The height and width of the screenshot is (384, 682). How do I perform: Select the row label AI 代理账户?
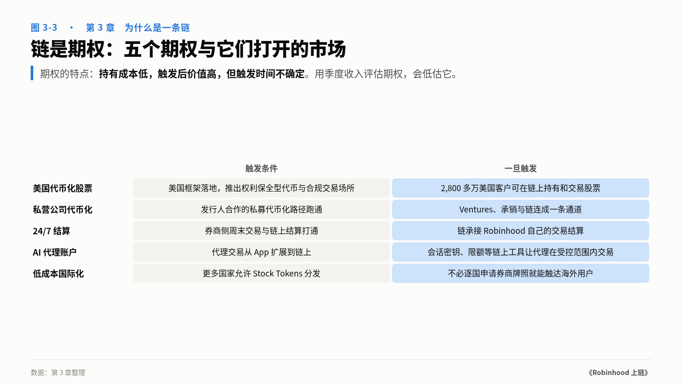(x=55, y=252)
